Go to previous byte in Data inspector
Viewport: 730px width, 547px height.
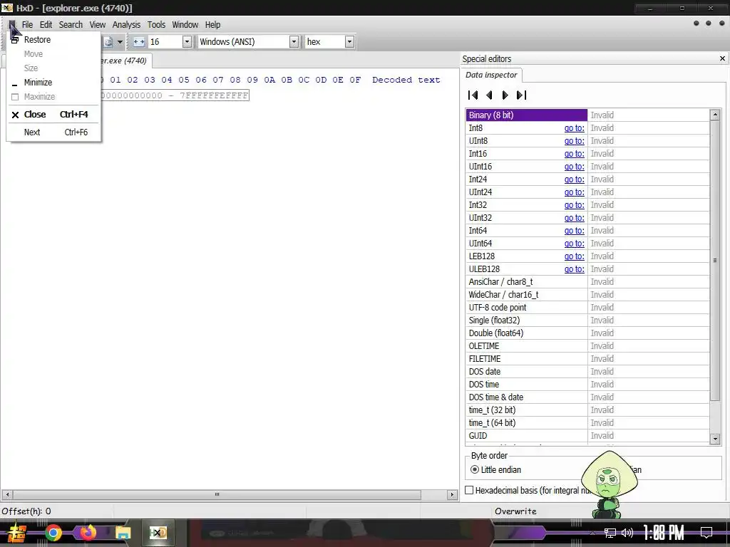(x=489, y=95)
